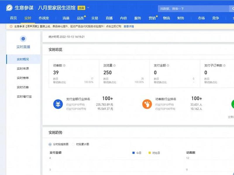234x175 pixels.
Task: Expand the shop switcher dropdown arrow
Action: click(88, 8)
